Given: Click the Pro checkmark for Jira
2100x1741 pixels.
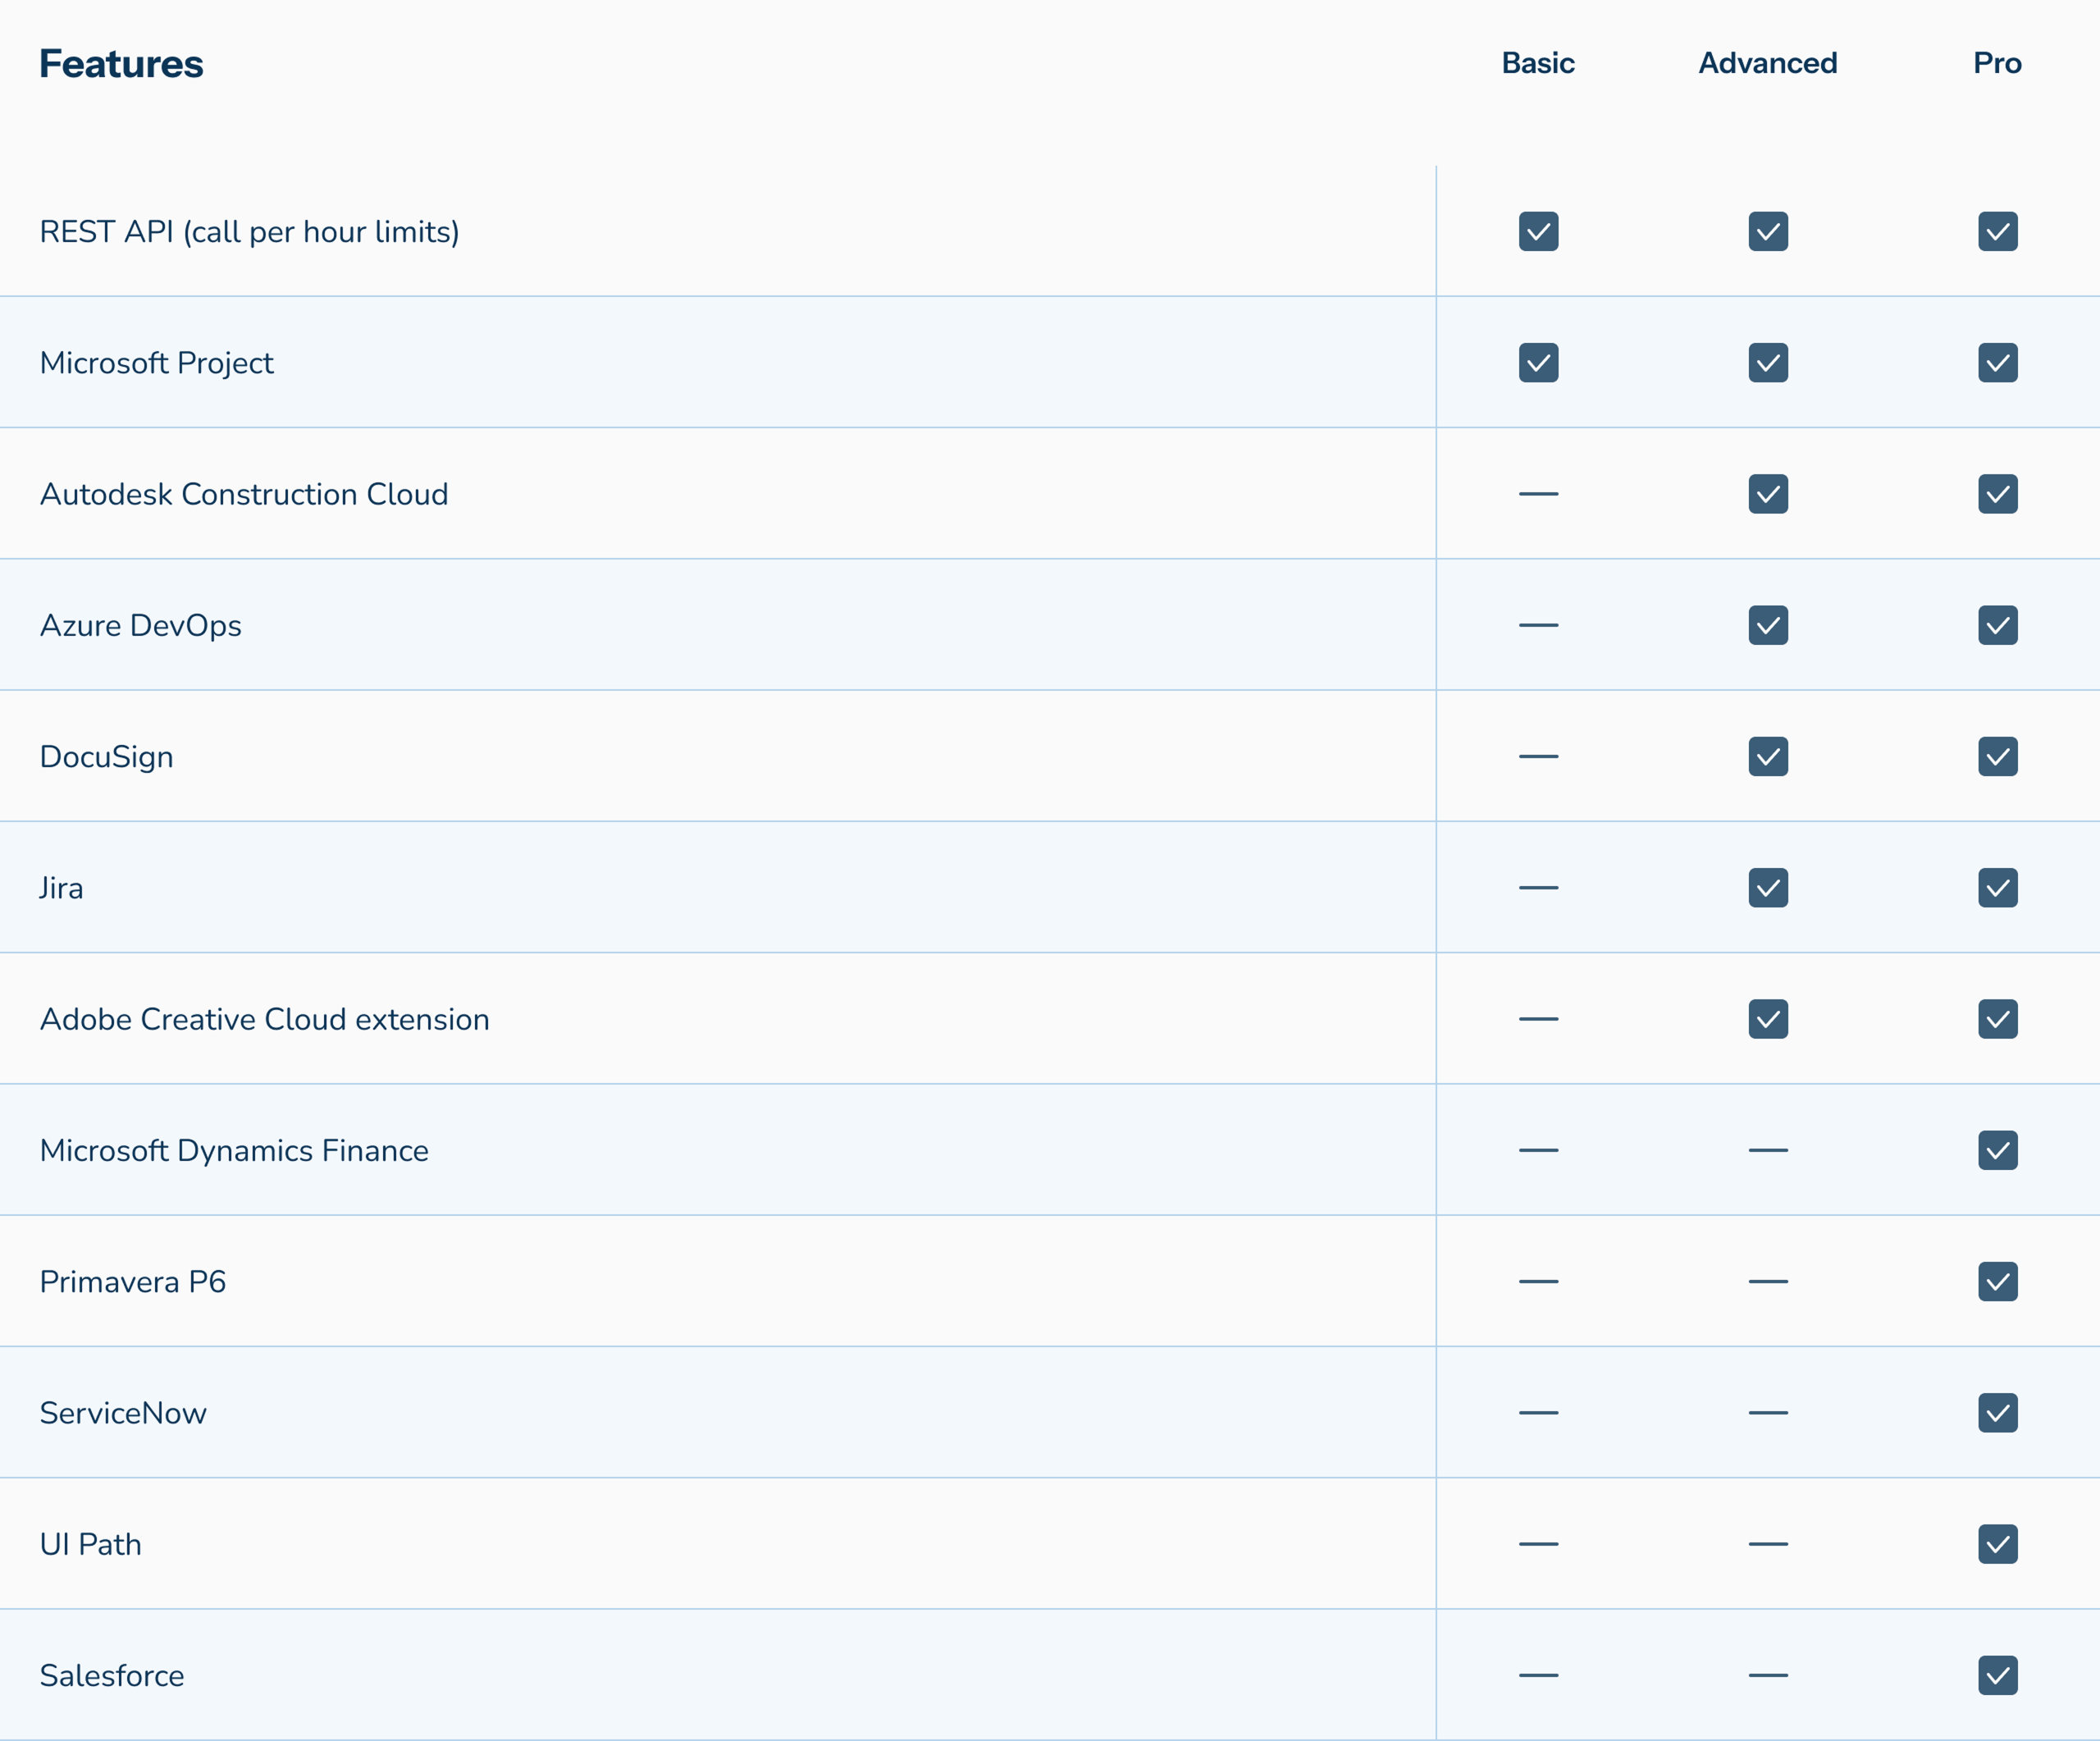Looking at the screenshot, I should [1998, 887].
